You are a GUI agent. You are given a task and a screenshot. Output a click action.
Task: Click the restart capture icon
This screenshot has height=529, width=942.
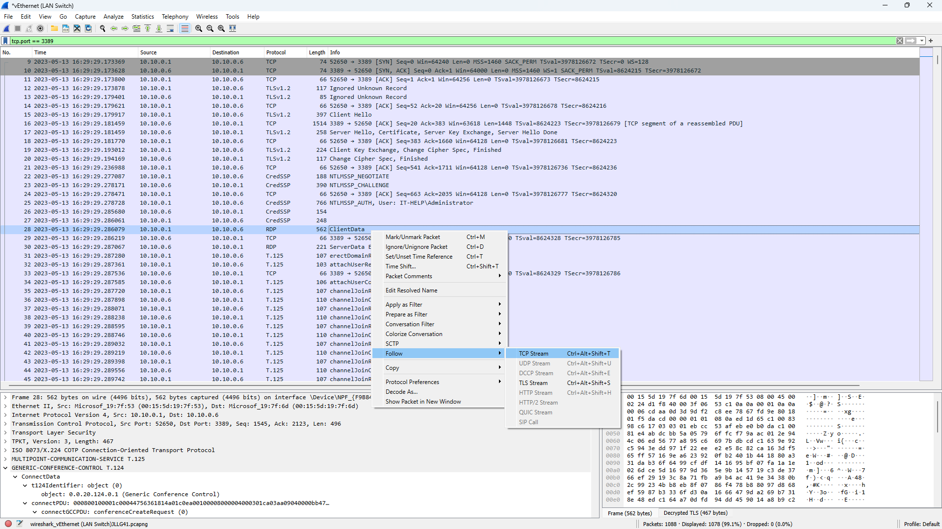tap(29, 28)
